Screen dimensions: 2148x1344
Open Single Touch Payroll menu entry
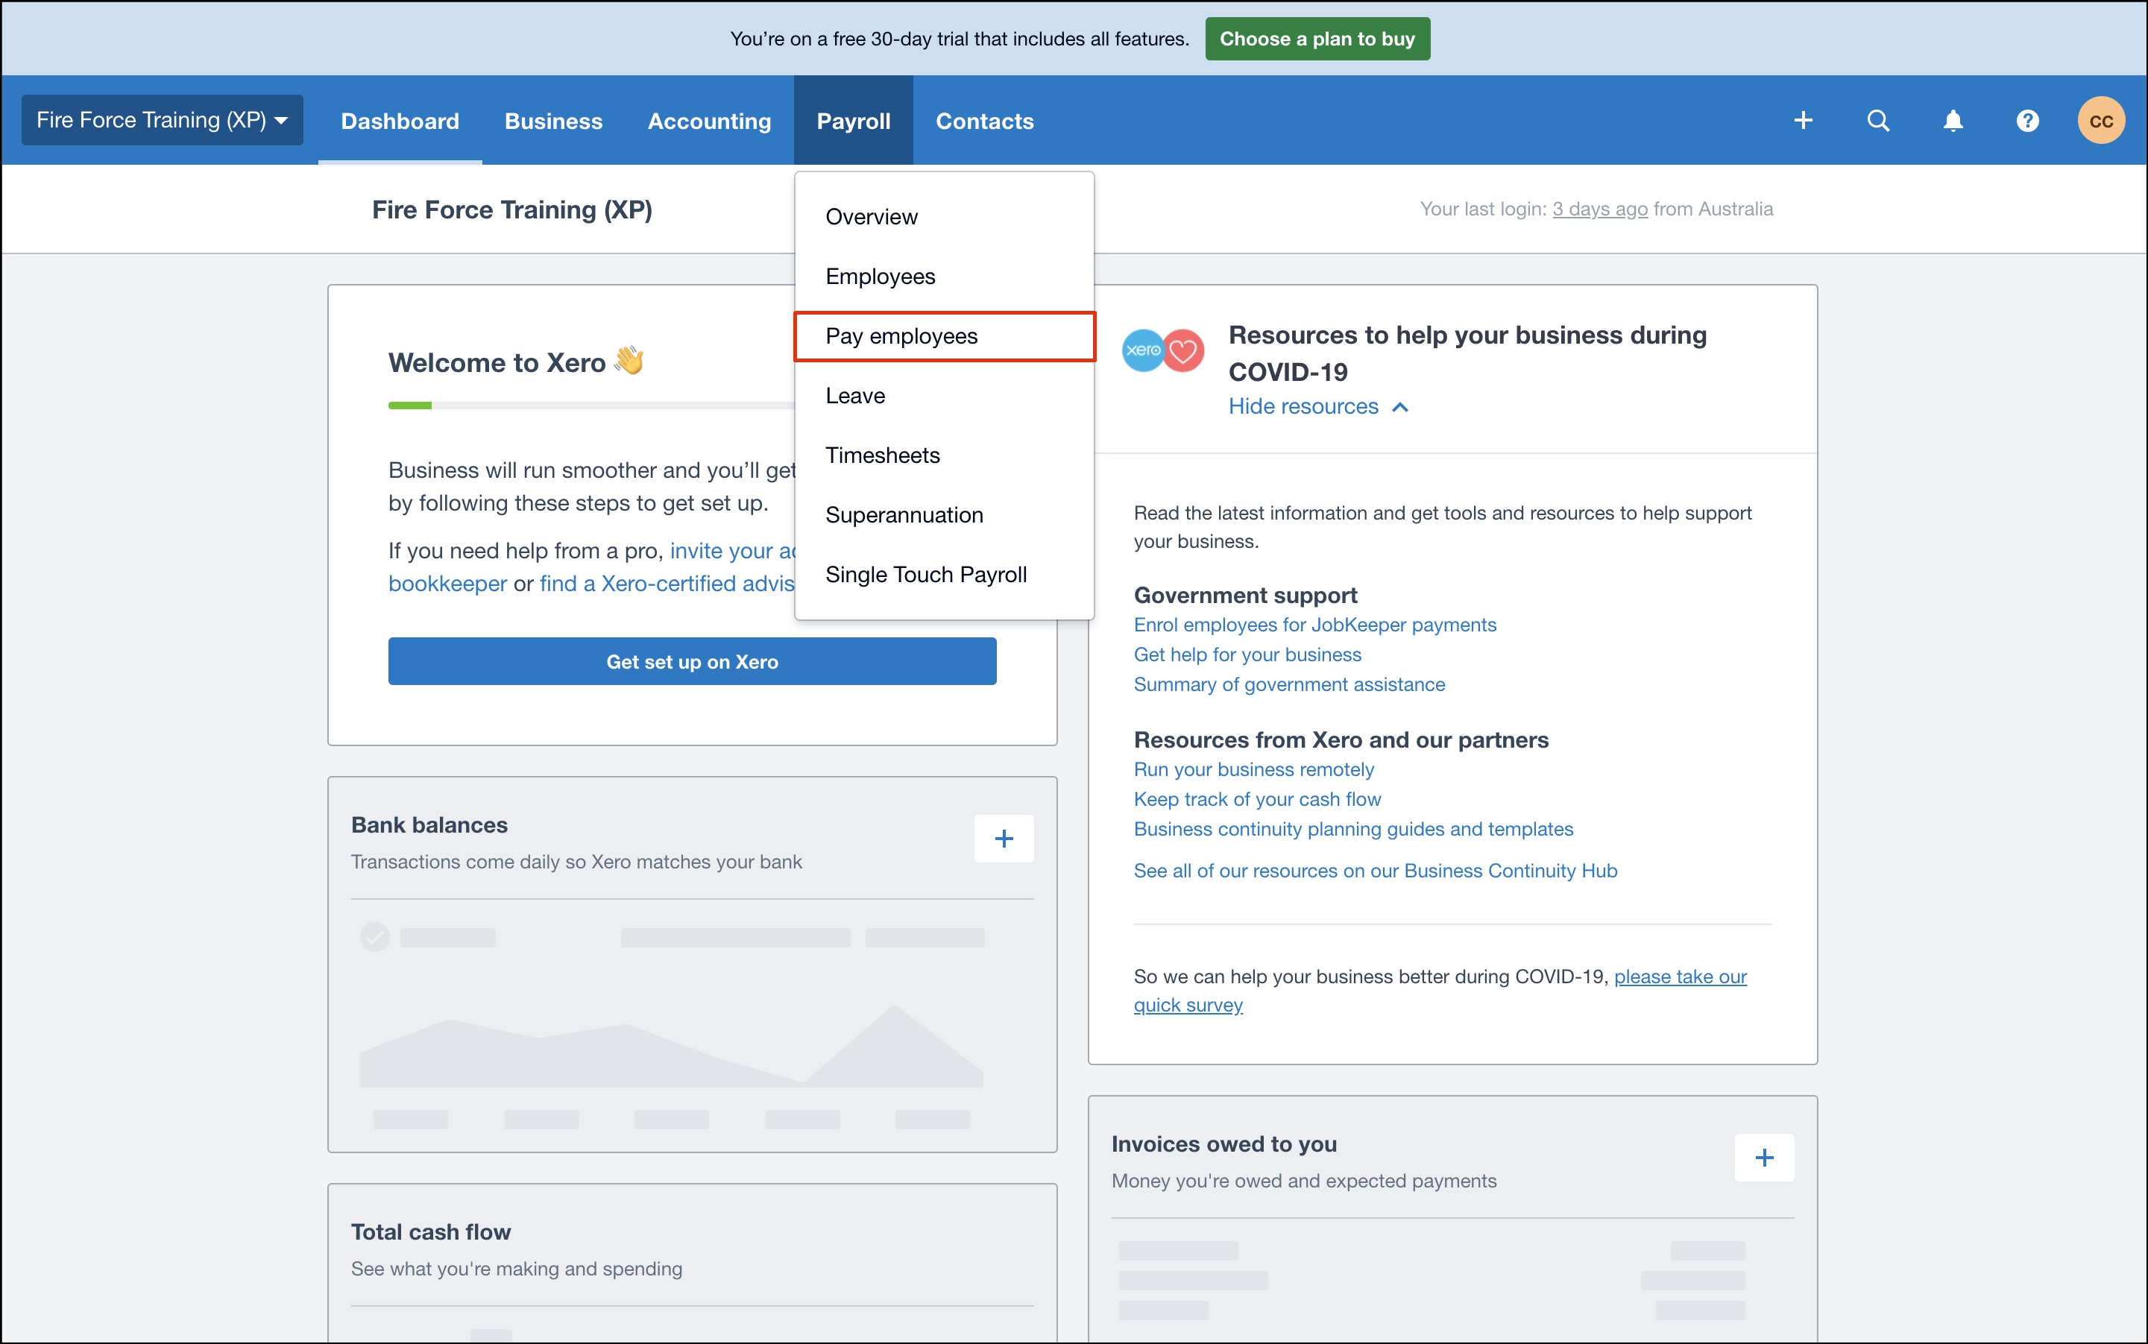925,574
